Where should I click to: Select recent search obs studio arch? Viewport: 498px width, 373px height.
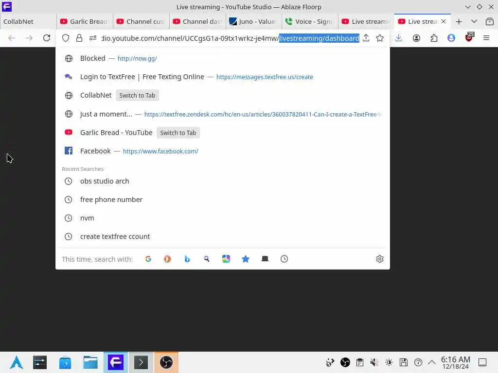tap(222, 181)
